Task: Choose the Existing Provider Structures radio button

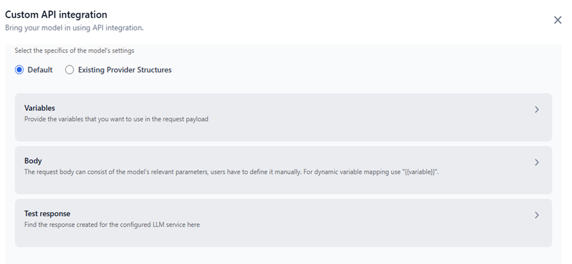Action: pyautogui.click(x=69, y=70)
